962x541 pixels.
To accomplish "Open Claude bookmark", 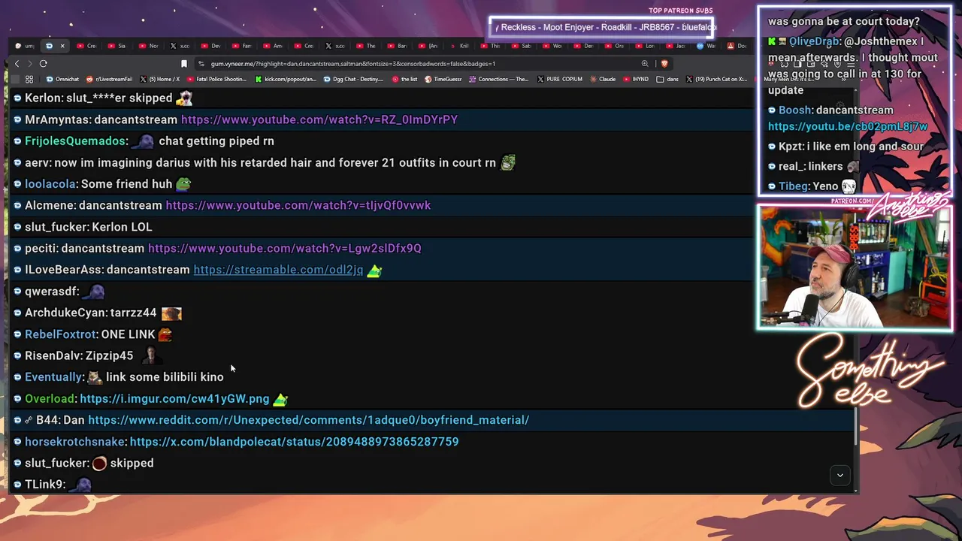I will click(x=603, y=79).
